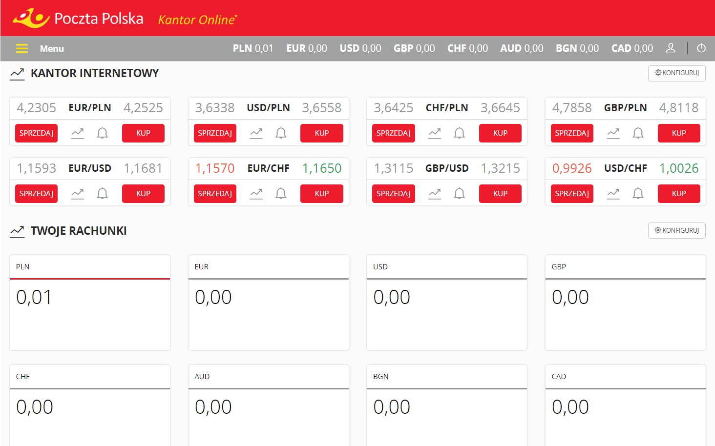Viewport: 715px width, 446px height.
Task: Click the power logout icon
Action: [701, 48]
